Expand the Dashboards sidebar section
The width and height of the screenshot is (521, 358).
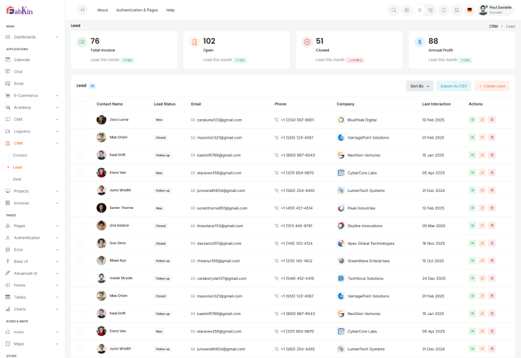33,37
